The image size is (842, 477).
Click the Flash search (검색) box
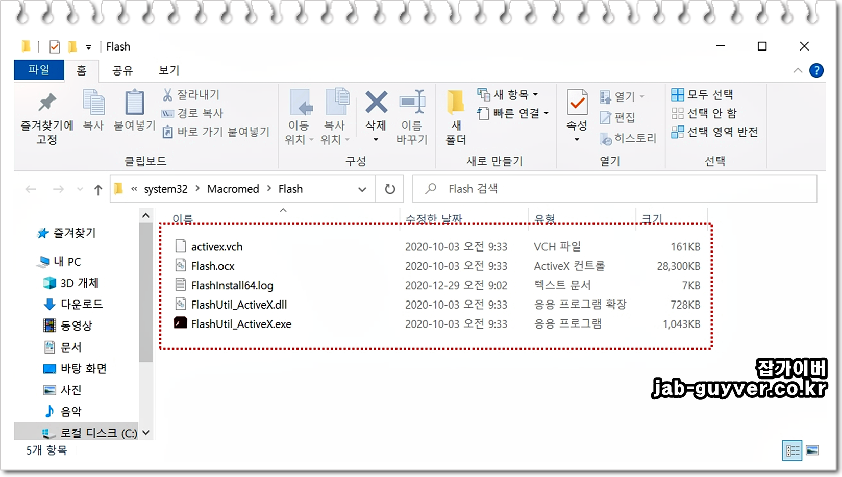pyautogui.click(x=614, y=189)
